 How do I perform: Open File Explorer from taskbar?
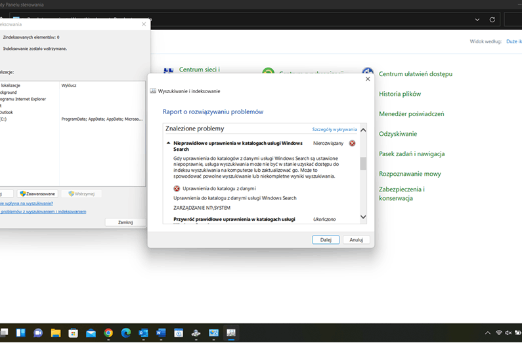tap(56, 333)
